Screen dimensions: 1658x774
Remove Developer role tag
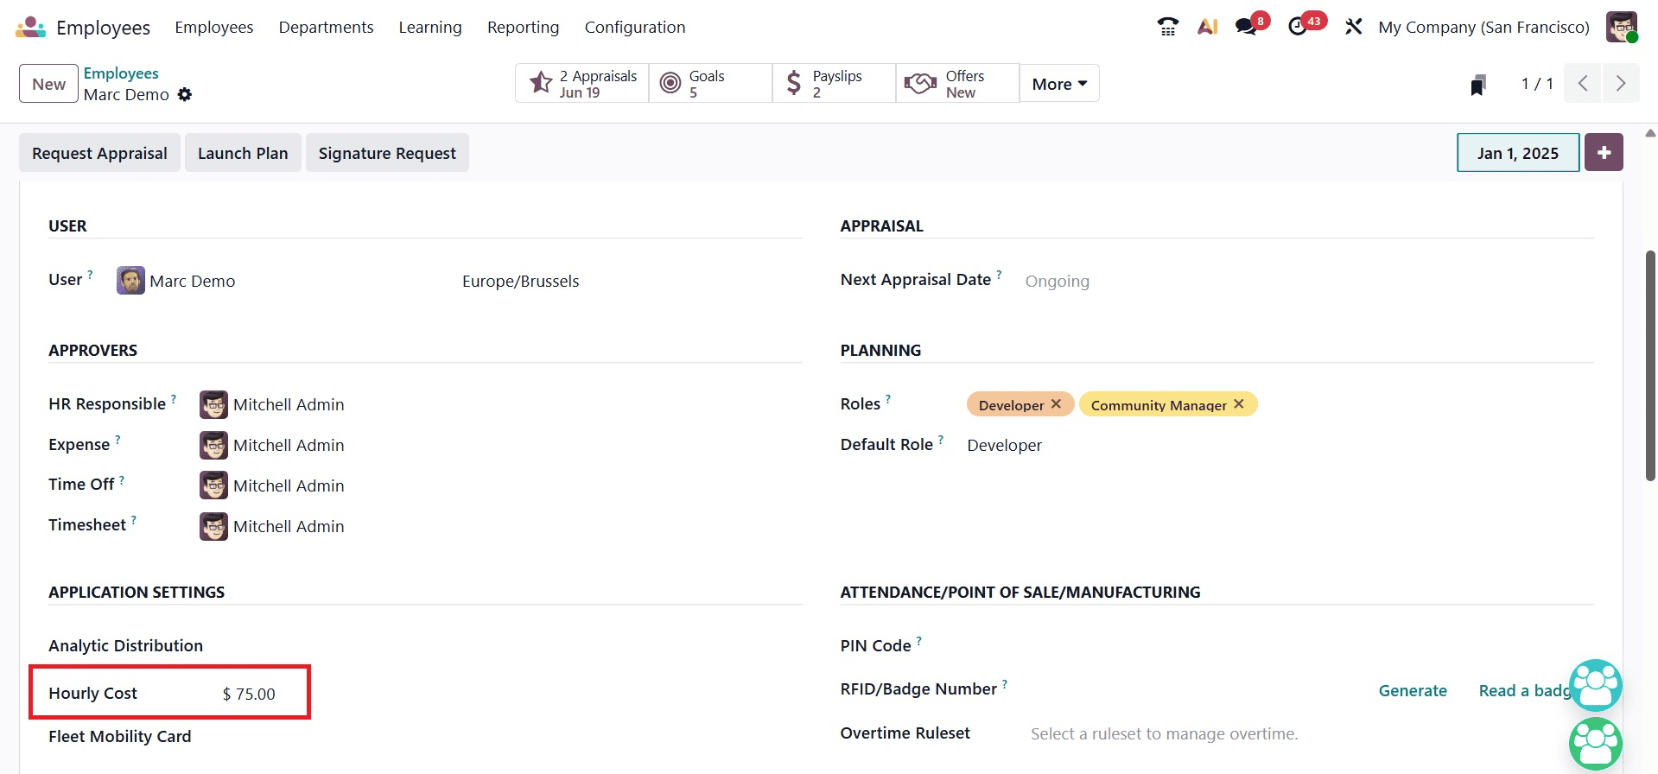(1056, 404)
